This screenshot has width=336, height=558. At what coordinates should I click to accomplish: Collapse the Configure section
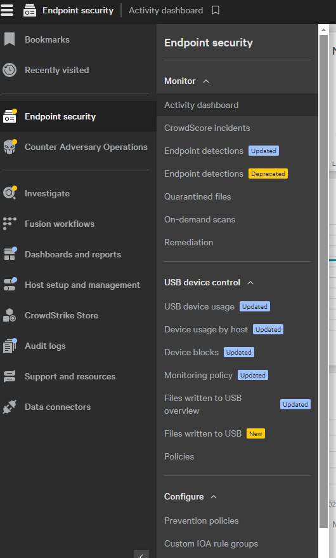(214, 497)
